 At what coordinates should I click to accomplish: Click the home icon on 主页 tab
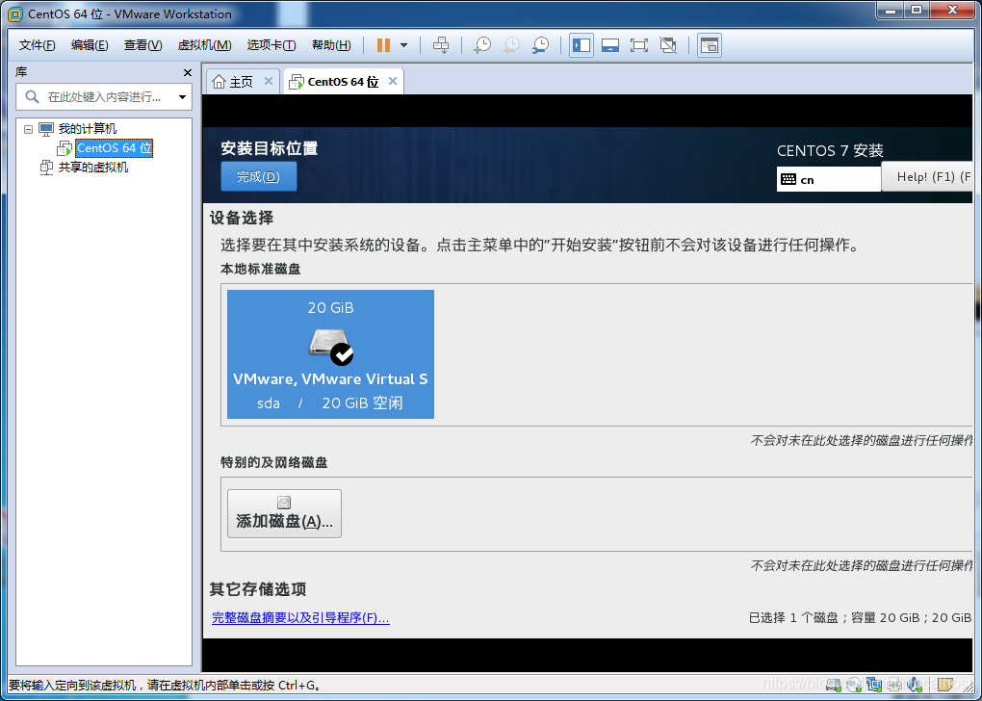pos(219,82)
